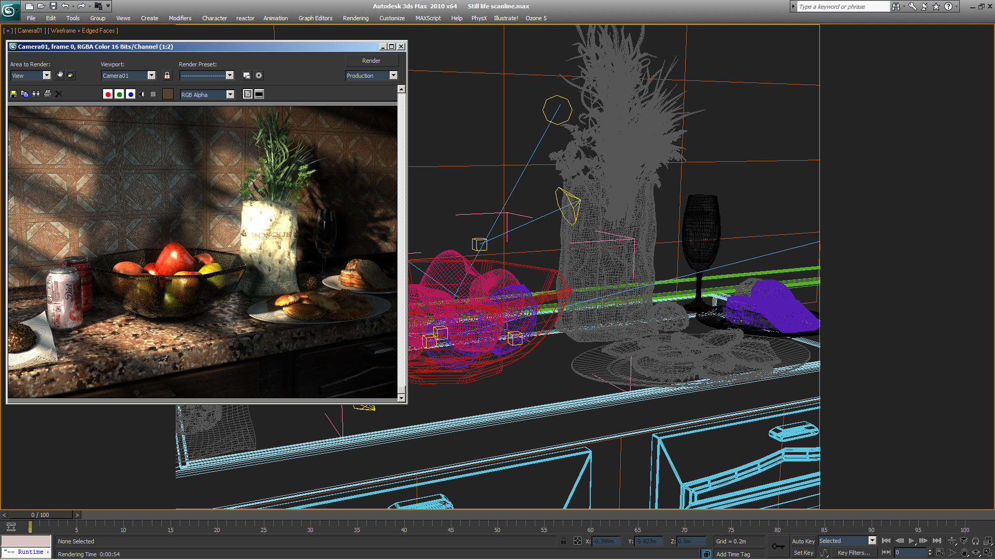Expand the RGB Alpha channel dropdown
This screenshot has height=560, width=995.
230,94
